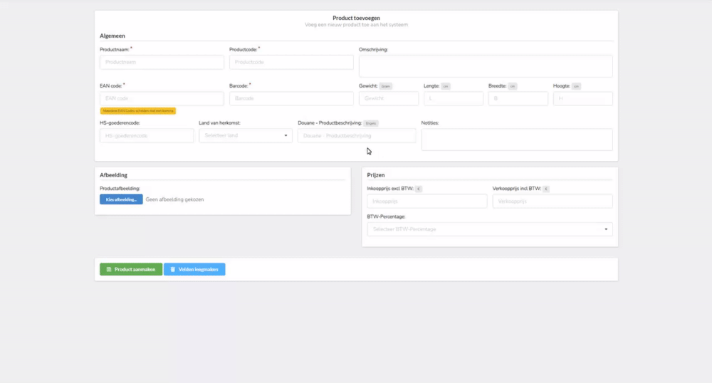
Task: Click the HS-goederencode input field
Action: [147, 136]
